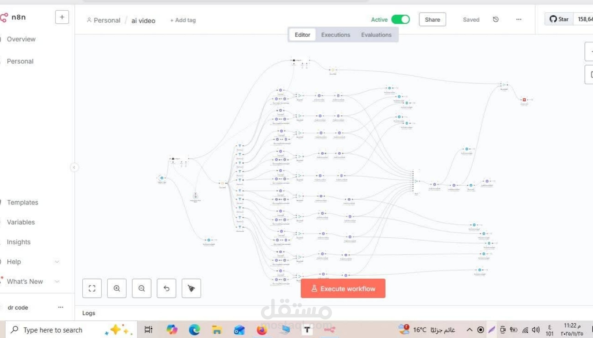This screenshot has height=338, width=593.
Task: Expand the Help menu chevron
Action: tap(57, 262)
